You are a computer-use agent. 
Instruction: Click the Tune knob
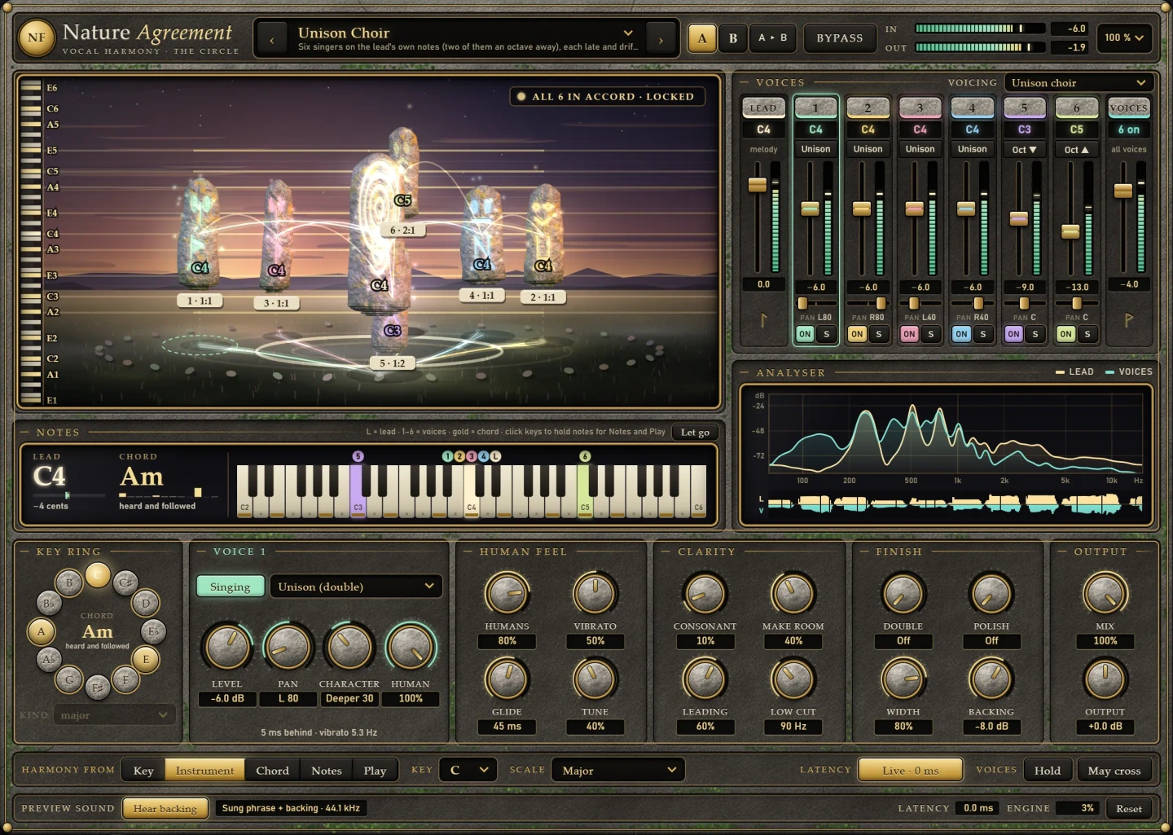click(x=595, y=679)
